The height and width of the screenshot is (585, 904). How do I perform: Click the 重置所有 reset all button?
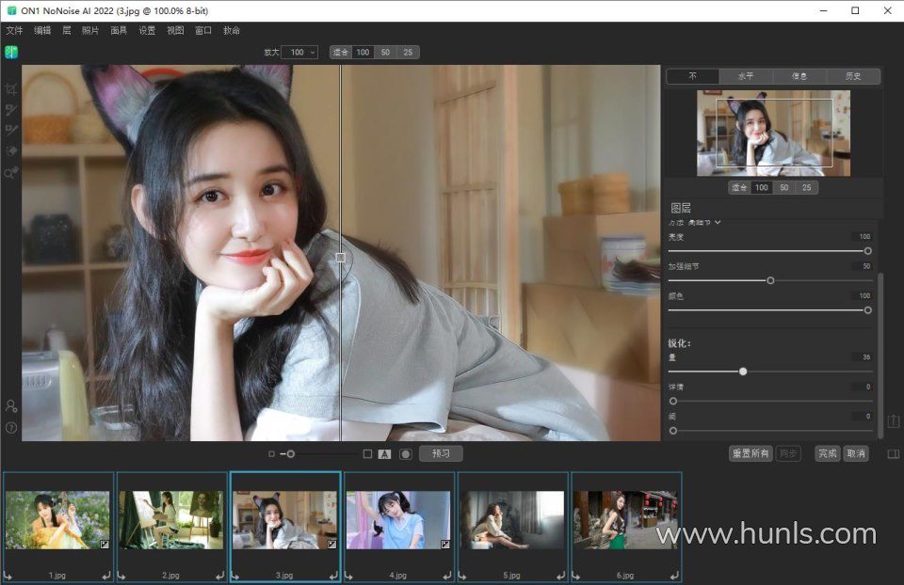[x=751, y=453]
